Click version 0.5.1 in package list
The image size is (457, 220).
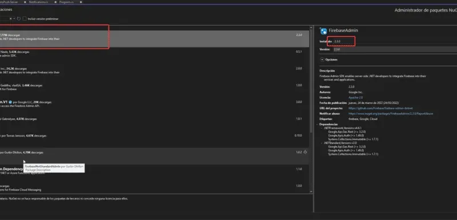[x=299, y=51]
